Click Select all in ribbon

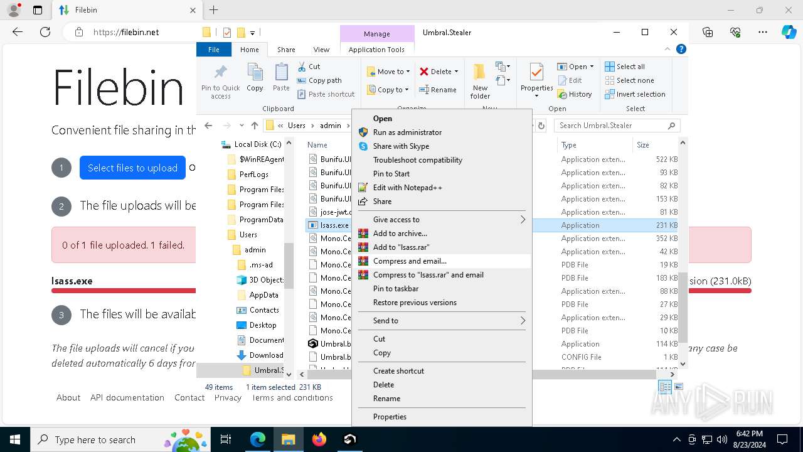(x=625, y=67)
